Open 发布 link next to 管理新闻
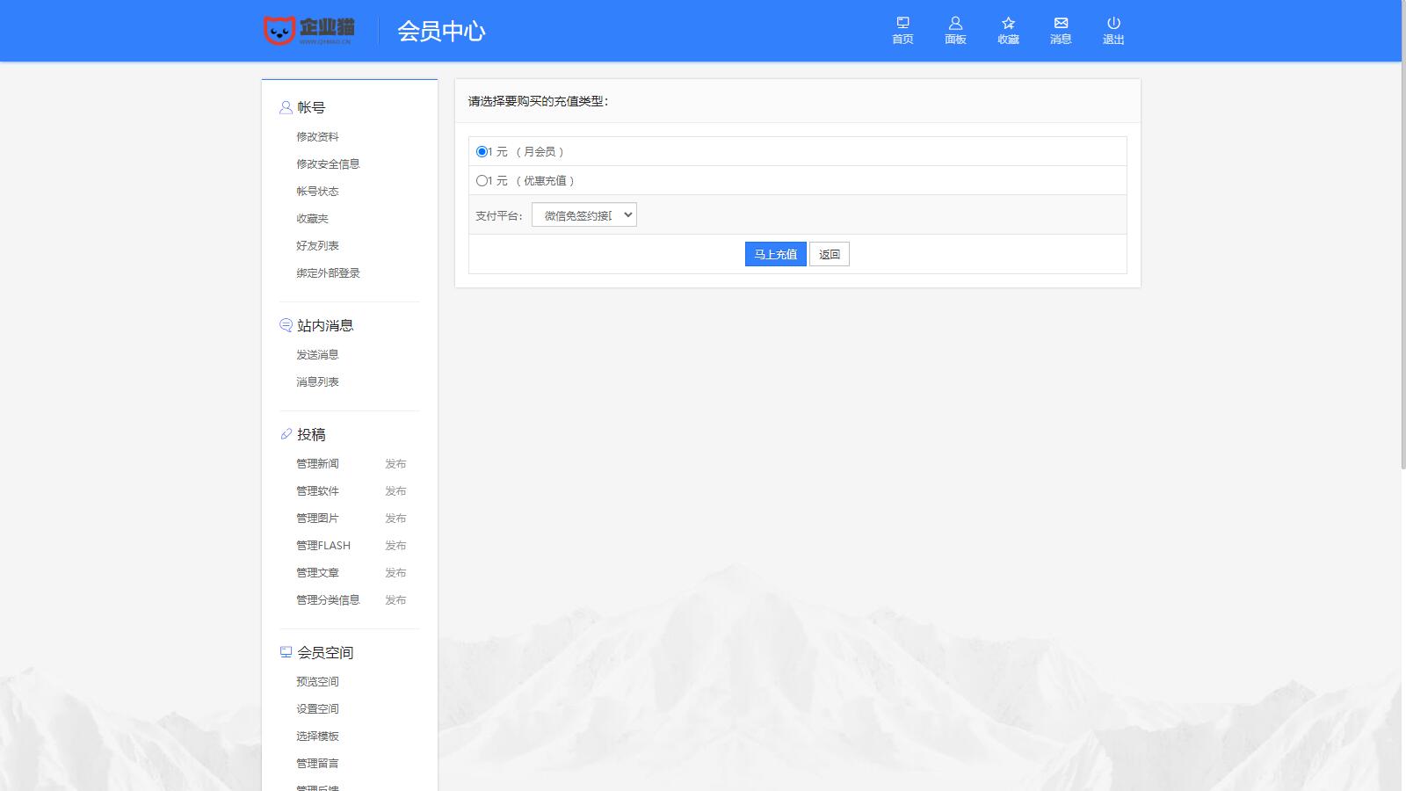 click(396, 463)
